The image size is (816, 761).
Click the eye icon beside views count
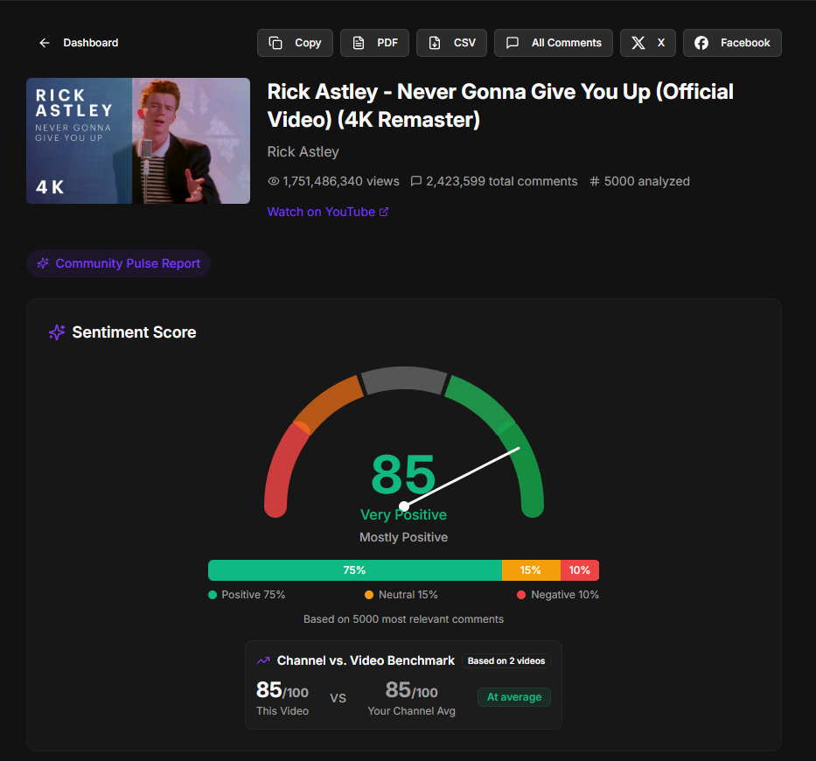pos(273,181)
